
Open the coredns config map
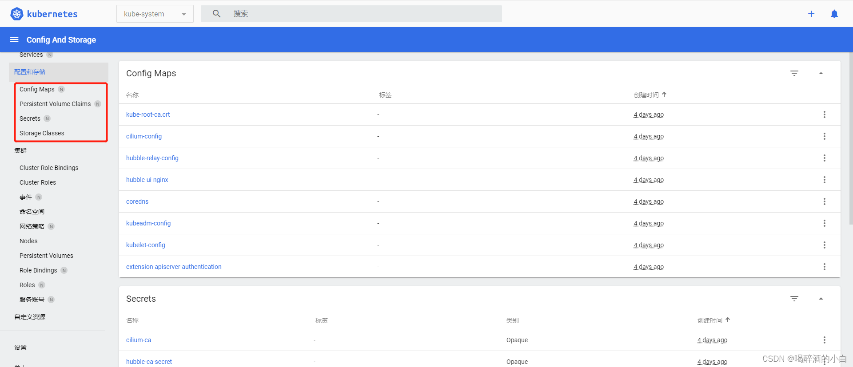coord(137,201)
